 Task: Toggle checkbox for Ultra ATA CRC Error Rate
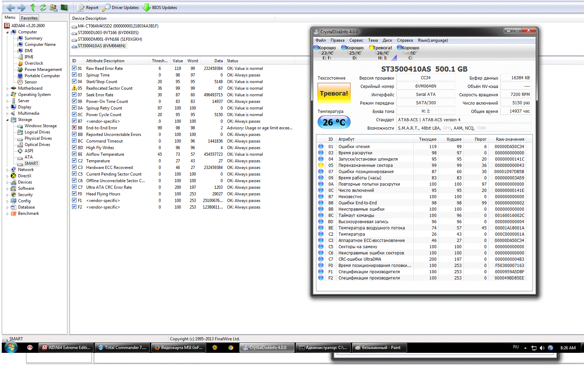pos(74,187)
